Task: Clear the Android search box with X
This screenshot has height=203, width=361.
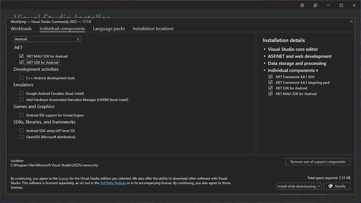Action: [78, 39]
